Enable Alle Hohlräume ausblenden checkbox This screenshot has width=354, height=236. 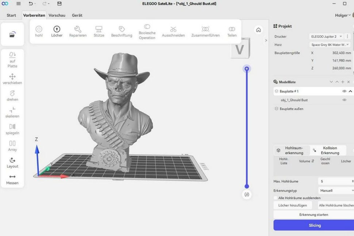(x=276, y=198)
